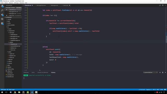Switch to the Messages.vue editor tab
This screenshot has width=167, height=94.
click(54, 5)
